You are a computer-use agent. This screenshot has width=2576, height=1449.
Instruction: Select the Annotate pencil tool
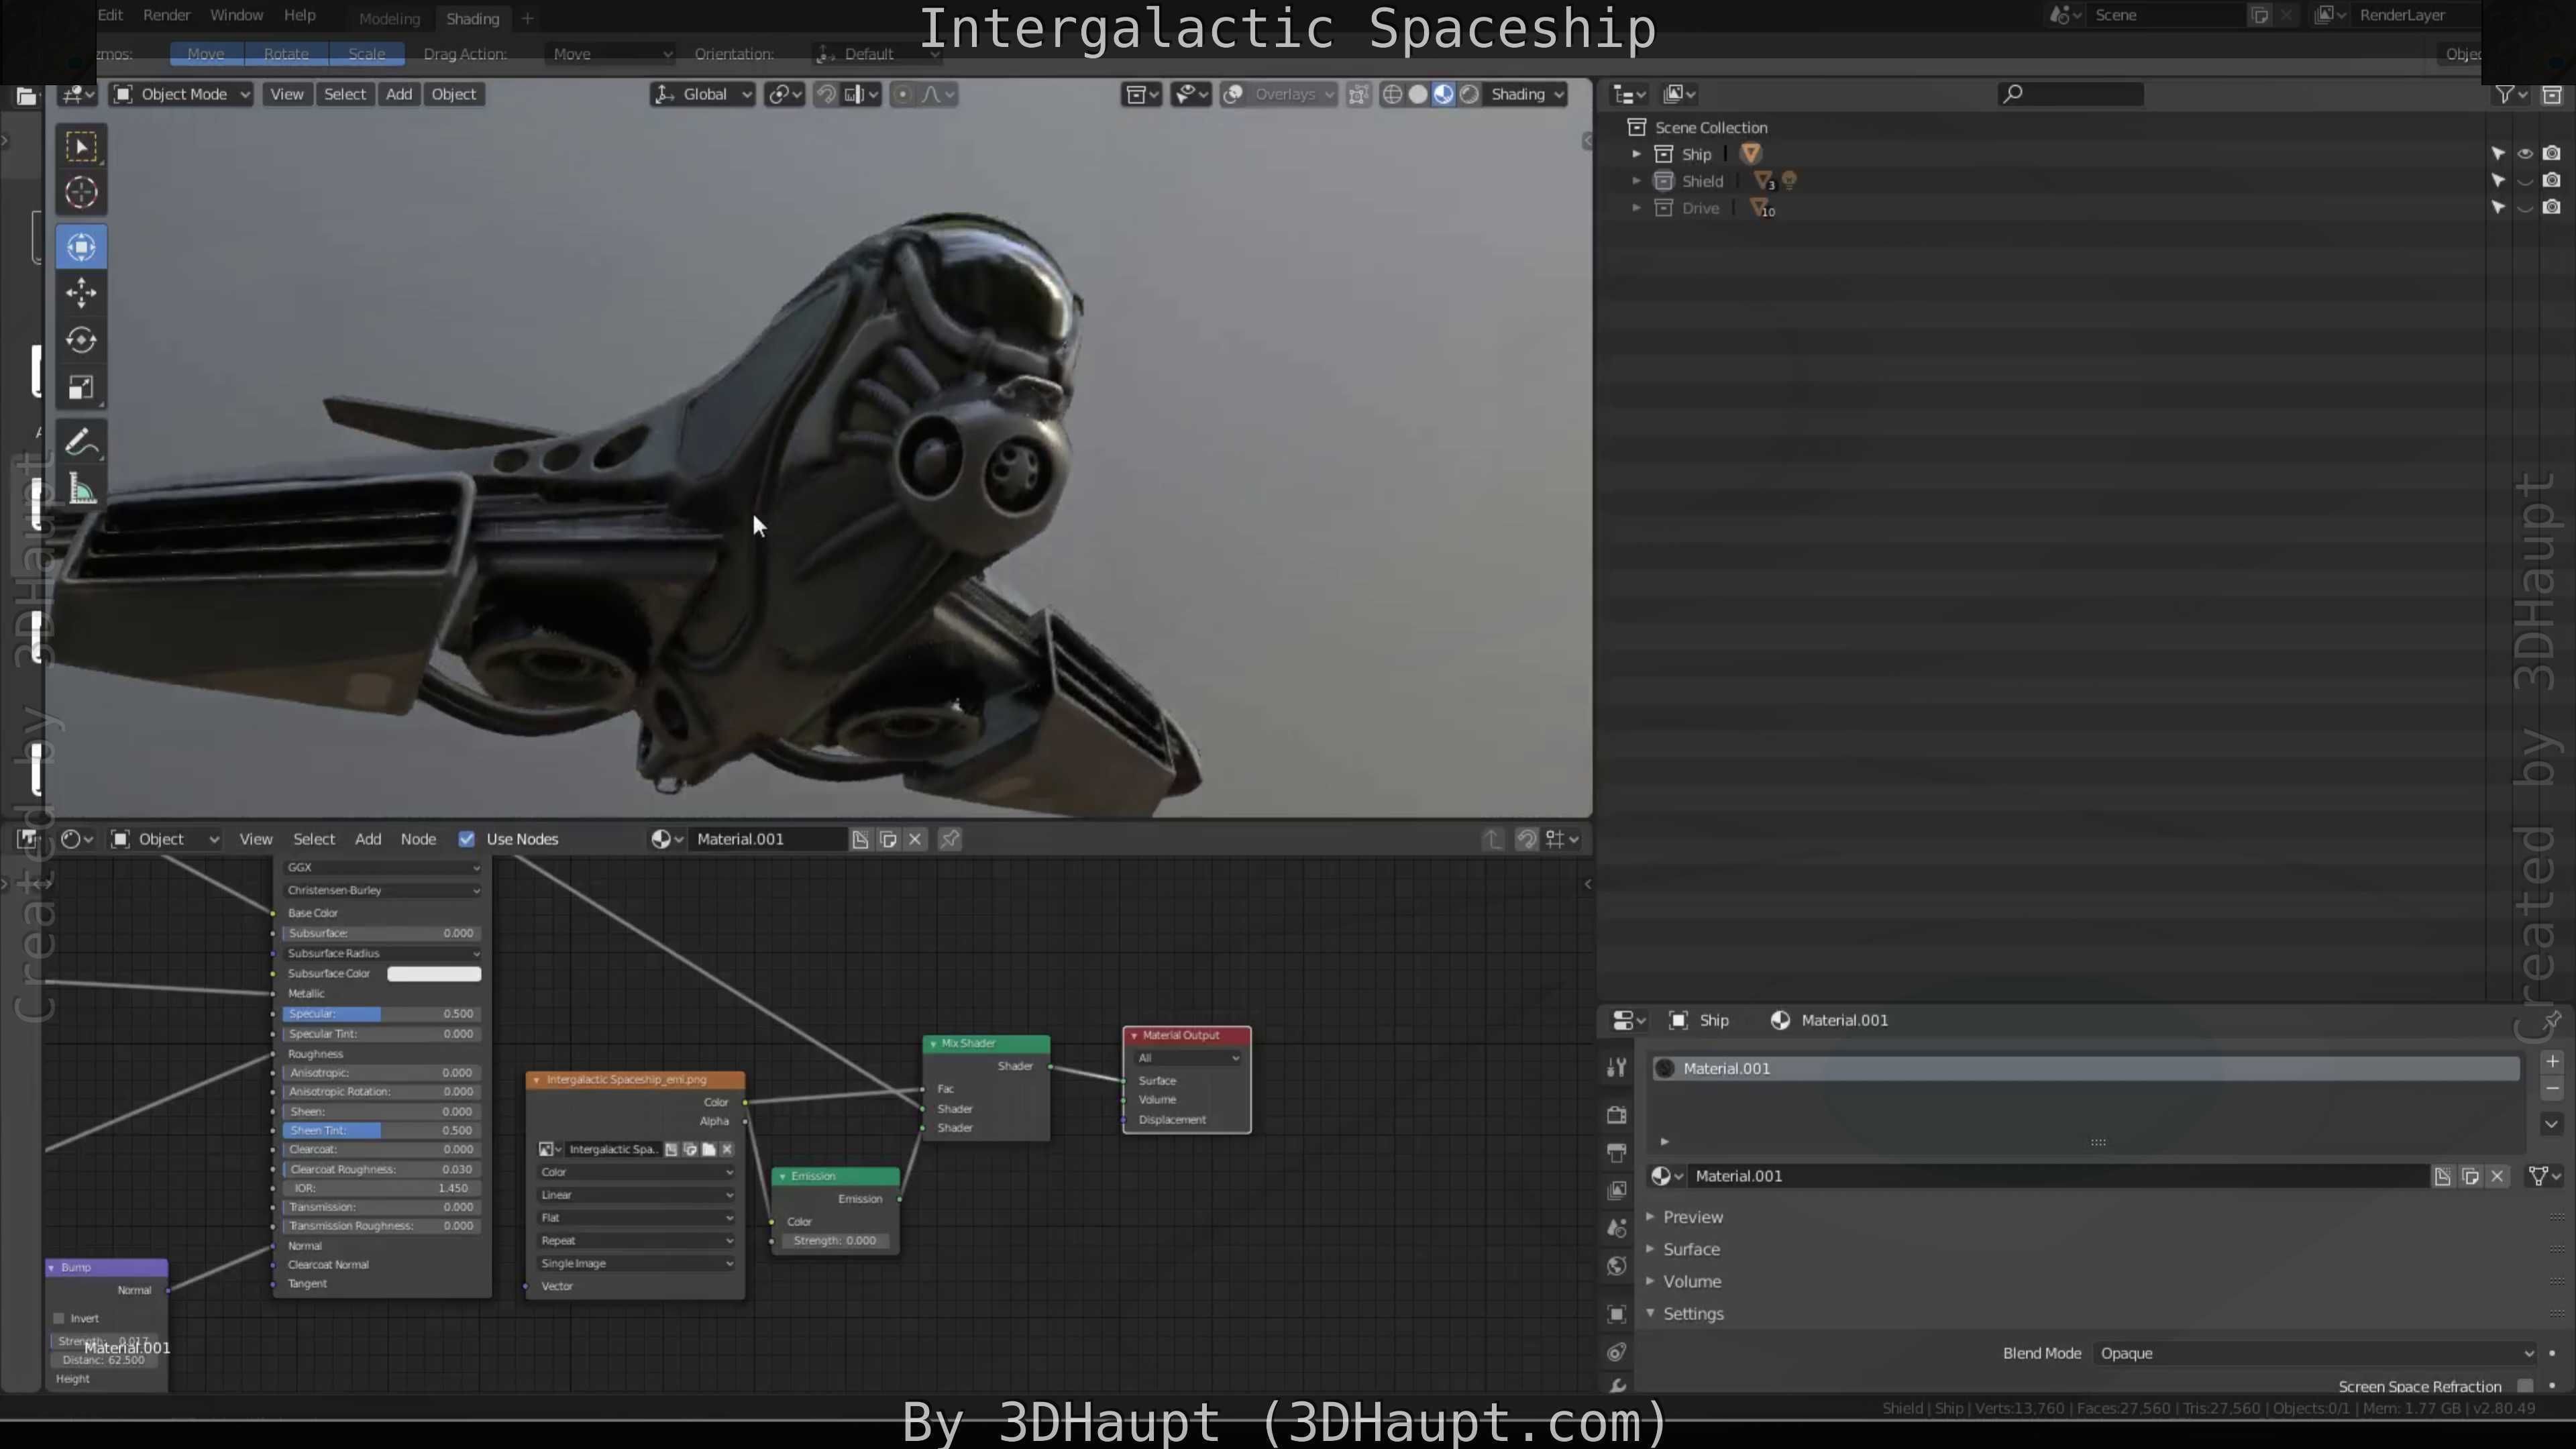81,442
